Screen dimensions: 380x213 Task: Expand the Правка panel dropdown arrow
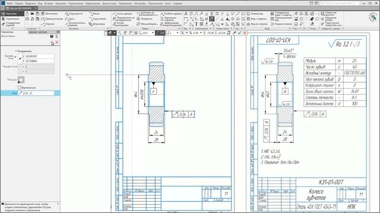[179, 28]
